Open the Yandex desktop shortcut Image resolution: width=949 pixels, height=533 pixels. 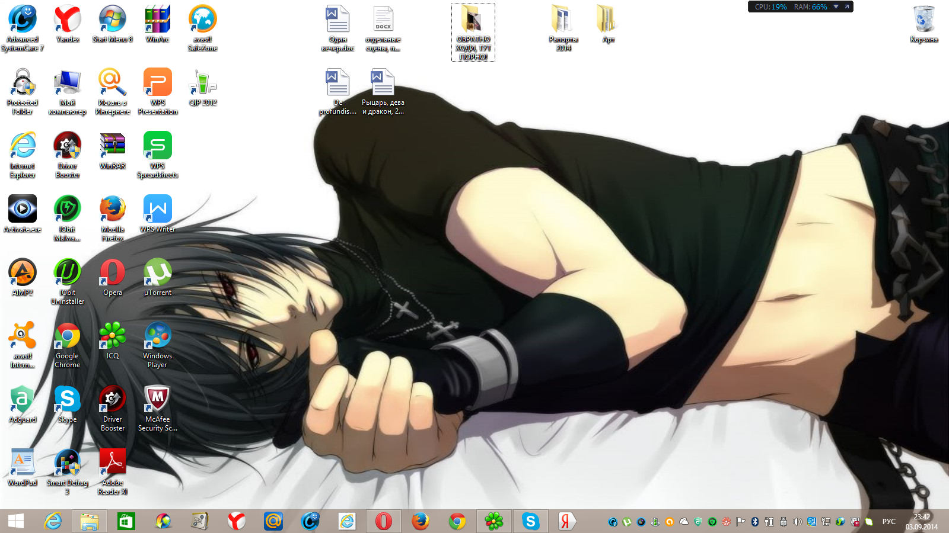pyautogui.click(x=68, y=24)
